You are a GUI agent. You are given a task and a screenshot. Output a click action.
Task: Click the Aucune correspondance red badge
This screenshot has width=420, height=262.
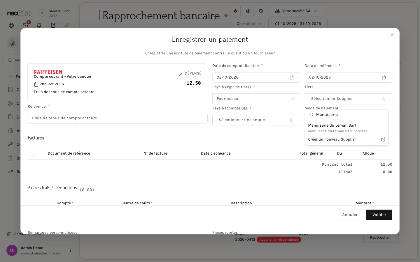(x=279, y=240)
